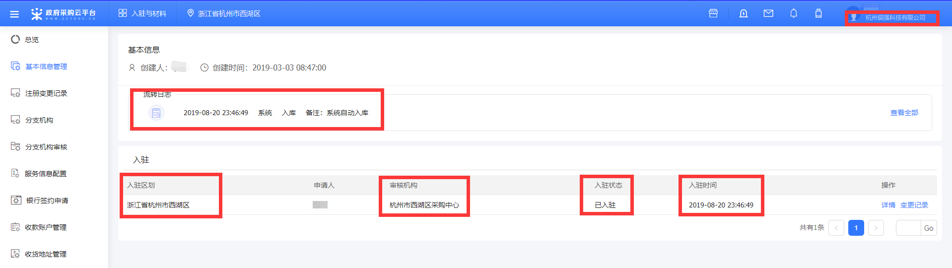Viewport: 952px width, 268px height.
Task: Open the store icon in header
Action: pyautogui.click(x=713, y=13)
